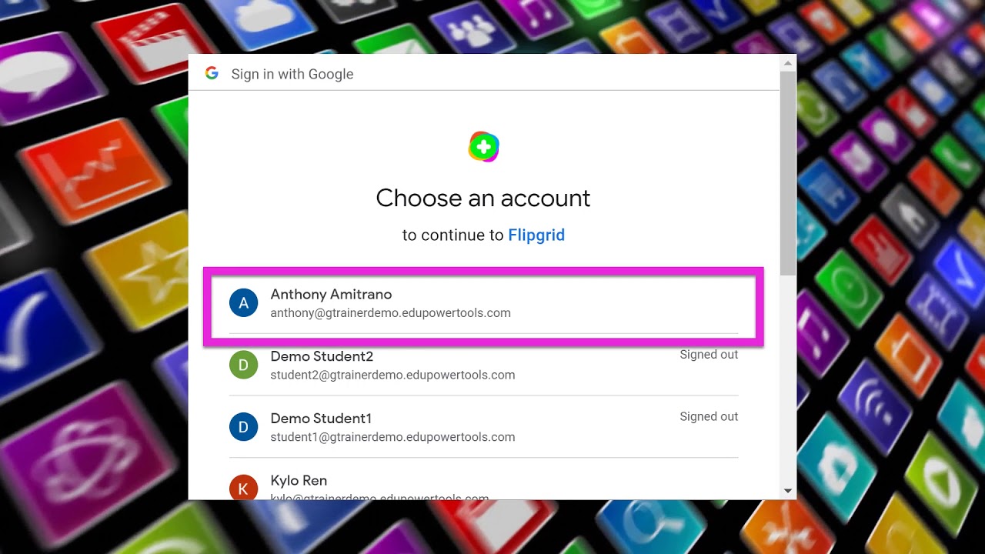Choose the Anthony Amitrano account

[483, 303]
